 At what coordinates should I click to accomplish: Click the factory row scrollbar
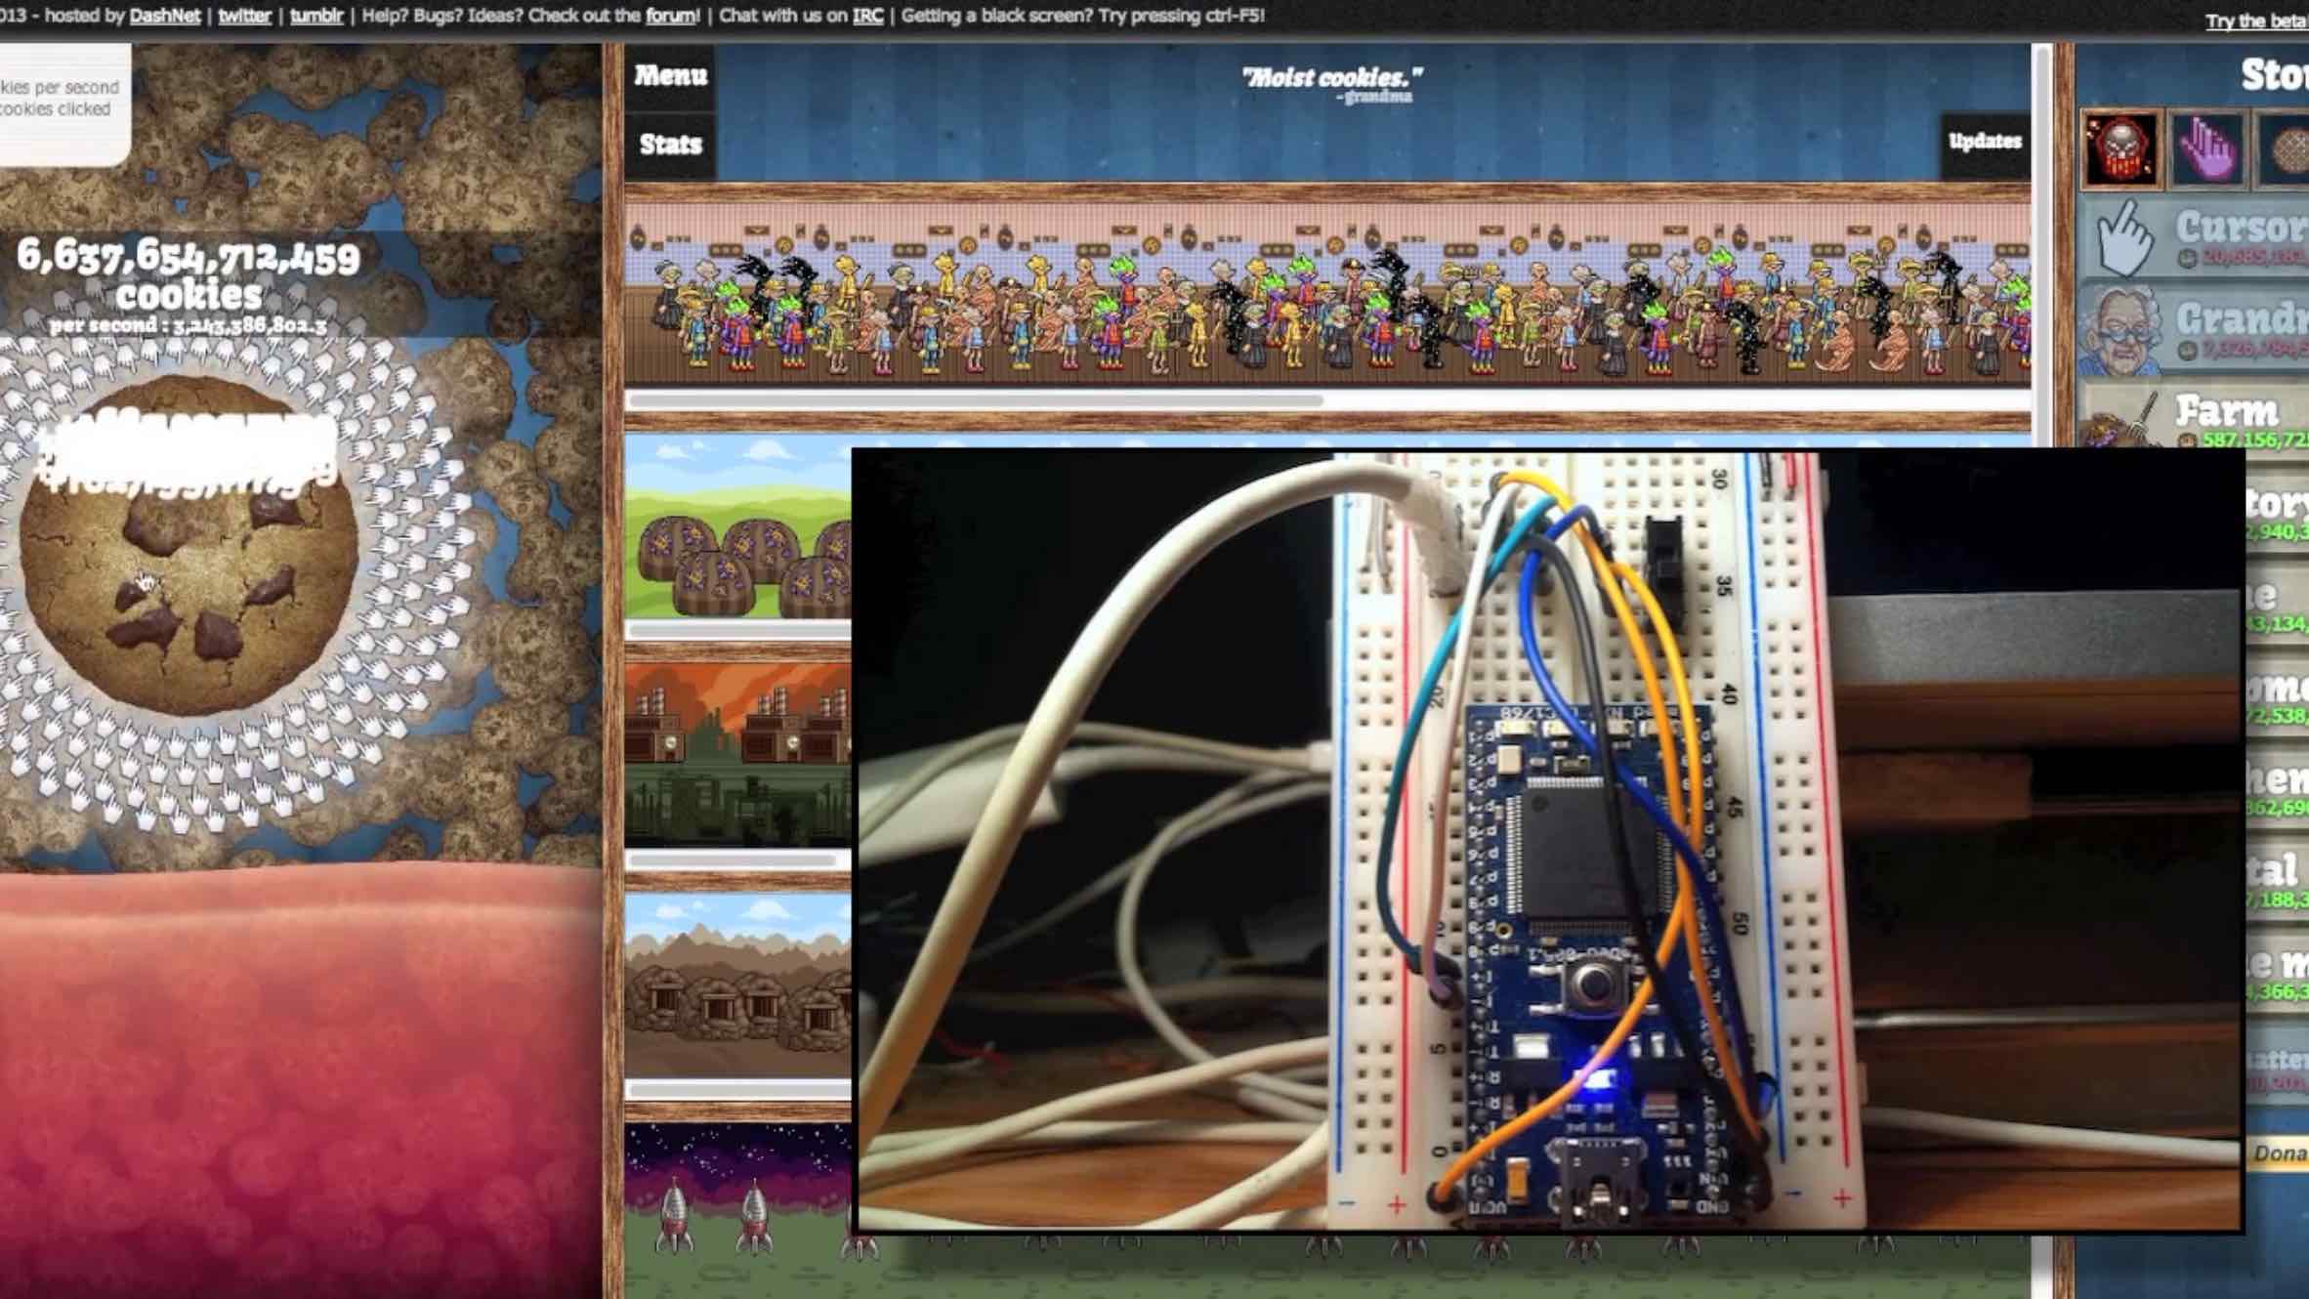tap(733, 860)
